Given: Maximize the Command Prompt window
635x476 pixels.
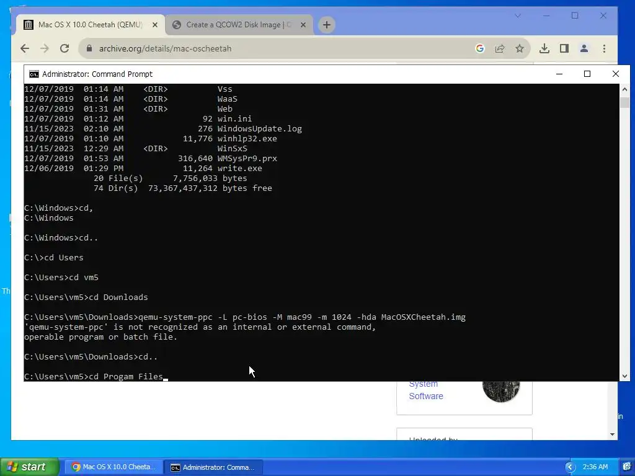Looking at the screenshot, I should tap(587, 74).
